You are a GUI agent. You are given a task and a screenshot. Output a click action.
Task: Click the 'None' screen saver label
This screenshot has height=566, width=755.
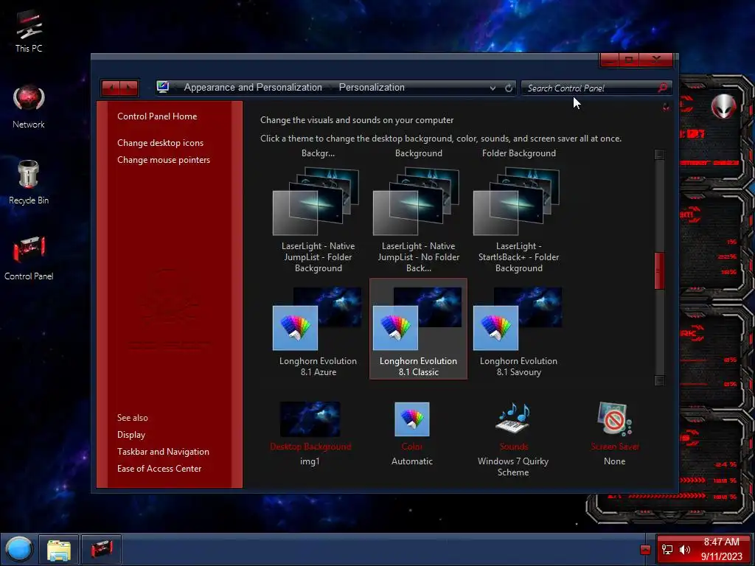click(x=615, y=461)
